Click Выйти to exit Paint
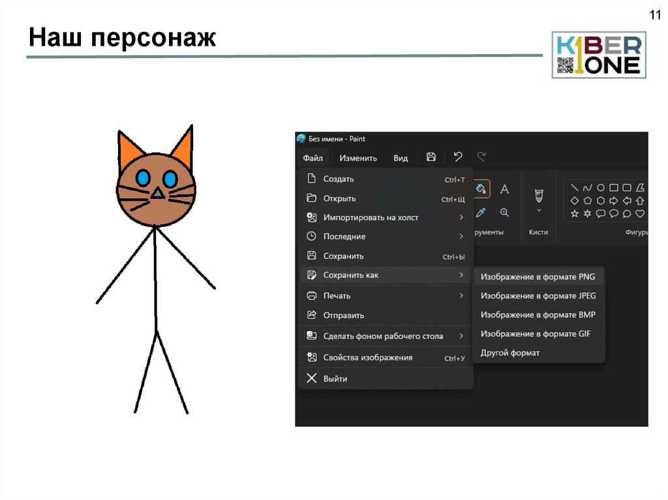 tap(335, 379)
